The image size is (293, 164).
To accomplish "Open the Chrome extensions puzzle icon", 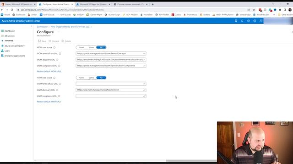I will 280,10.
